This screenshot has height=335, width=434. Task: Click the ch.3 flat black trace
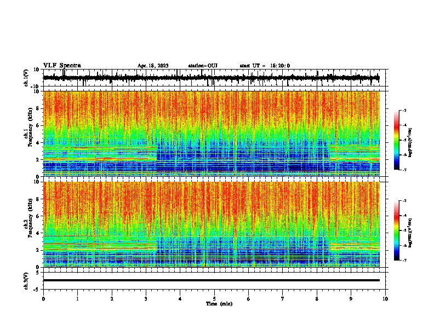click(211, 280)
